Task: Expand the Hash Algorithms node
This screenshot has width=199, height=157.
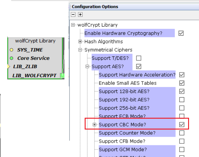Action: (80, 41)
